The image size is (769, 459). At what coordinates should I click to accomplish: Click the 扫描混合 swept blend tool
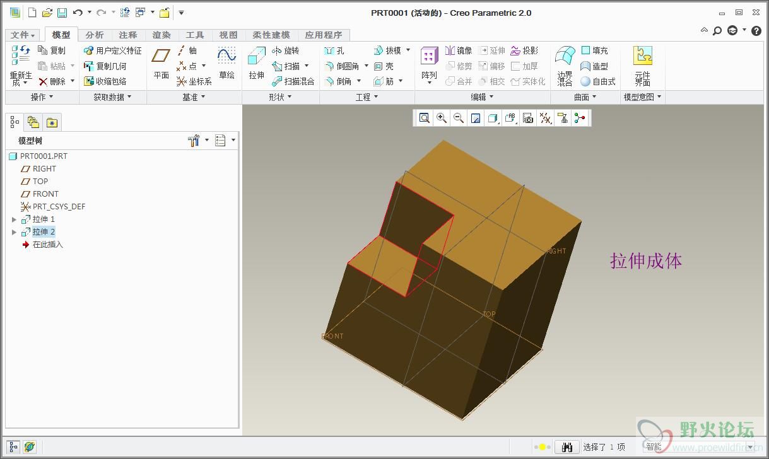coord(293,81)
